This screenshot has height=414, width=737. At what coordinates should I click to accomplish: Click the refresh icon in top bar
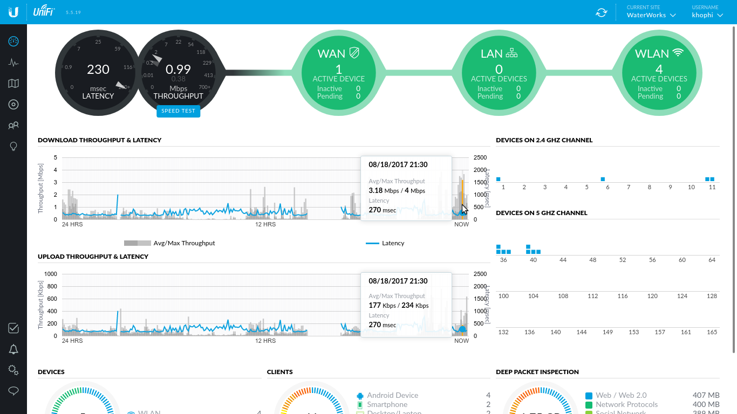click(601, 12)
